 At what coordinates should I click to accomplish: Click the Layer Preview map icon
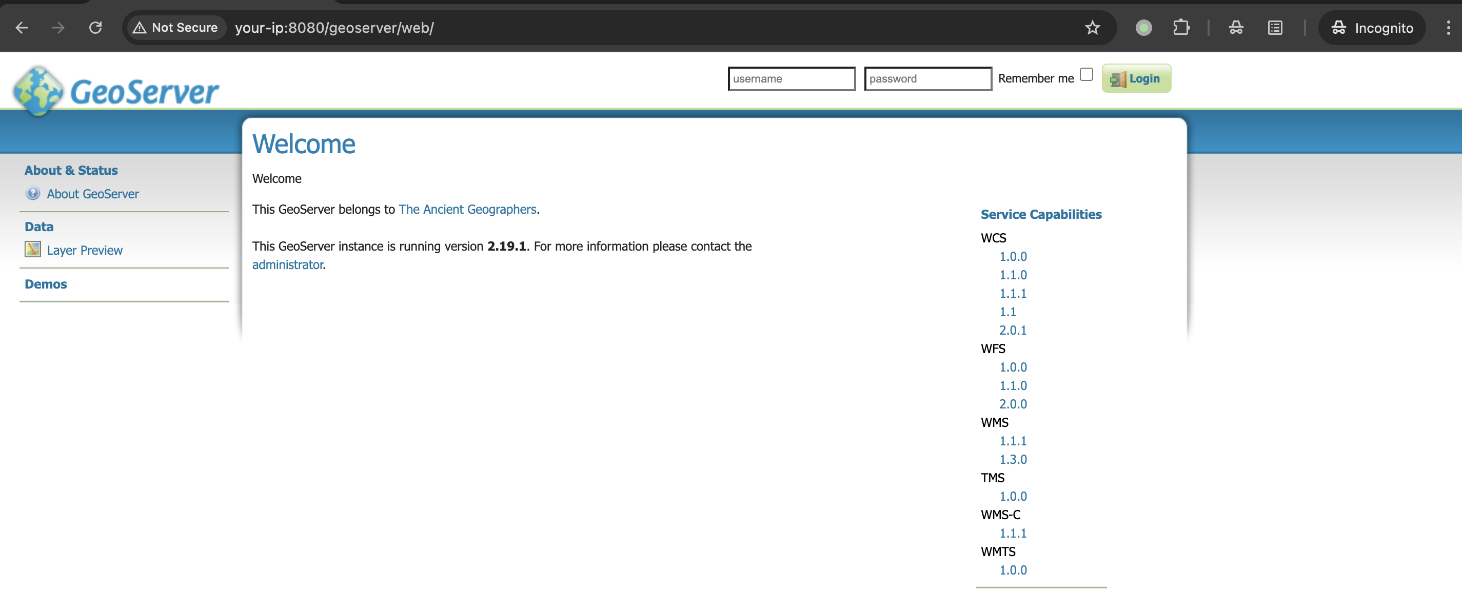click(x=33, y=250)
